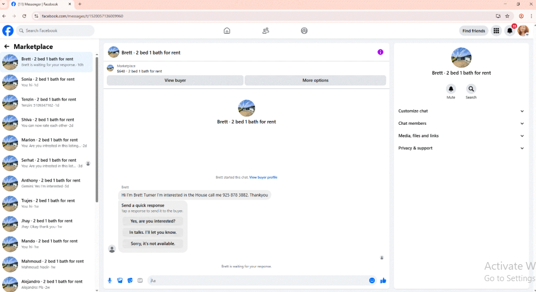Open Serhat's conversation in the chat list
Image resolution: width=536 pixels, height=292 pixels.
(x=47, y=163)
